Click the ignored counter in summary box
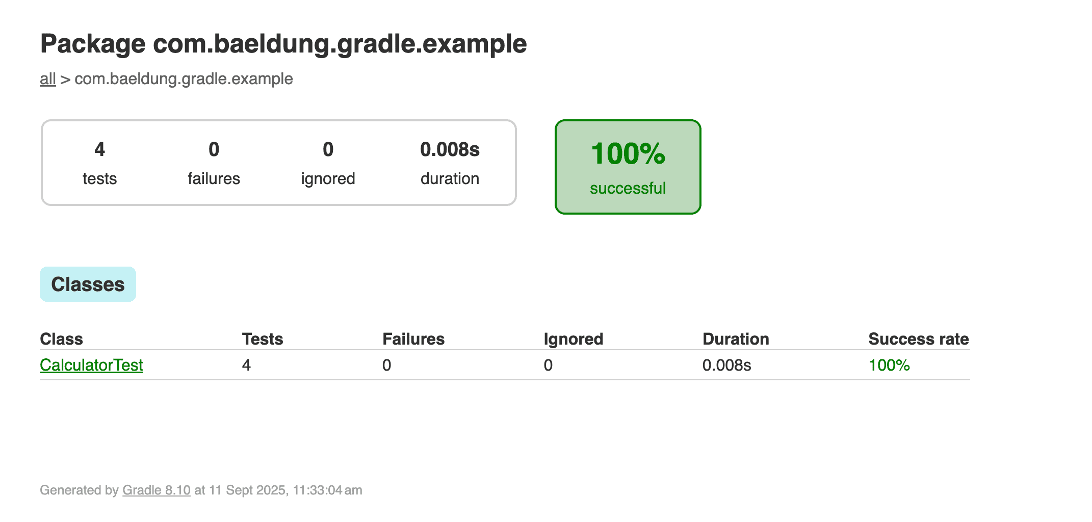The height and width of the screenshot is (522, 1092). pyautogui.click(x=328, y=150)
